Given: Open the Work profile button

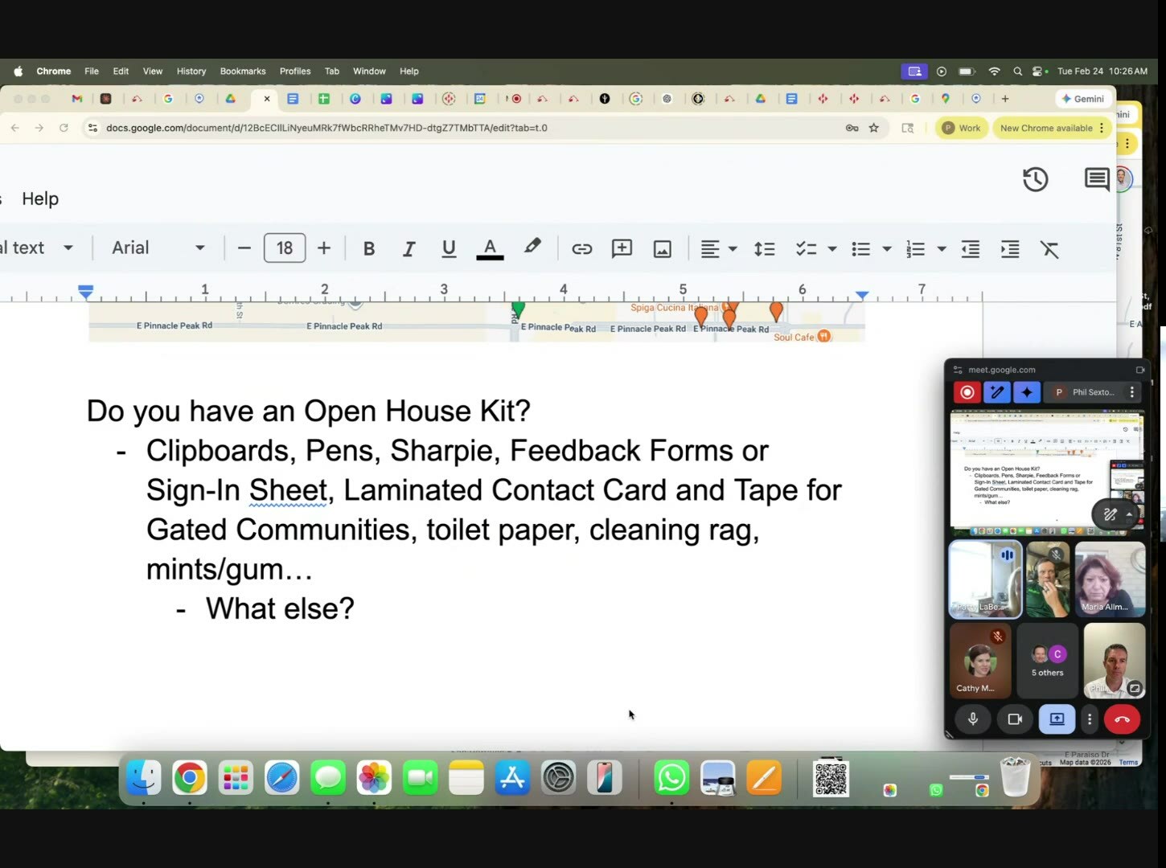Looking at the screenshot, I should point(962,128).
